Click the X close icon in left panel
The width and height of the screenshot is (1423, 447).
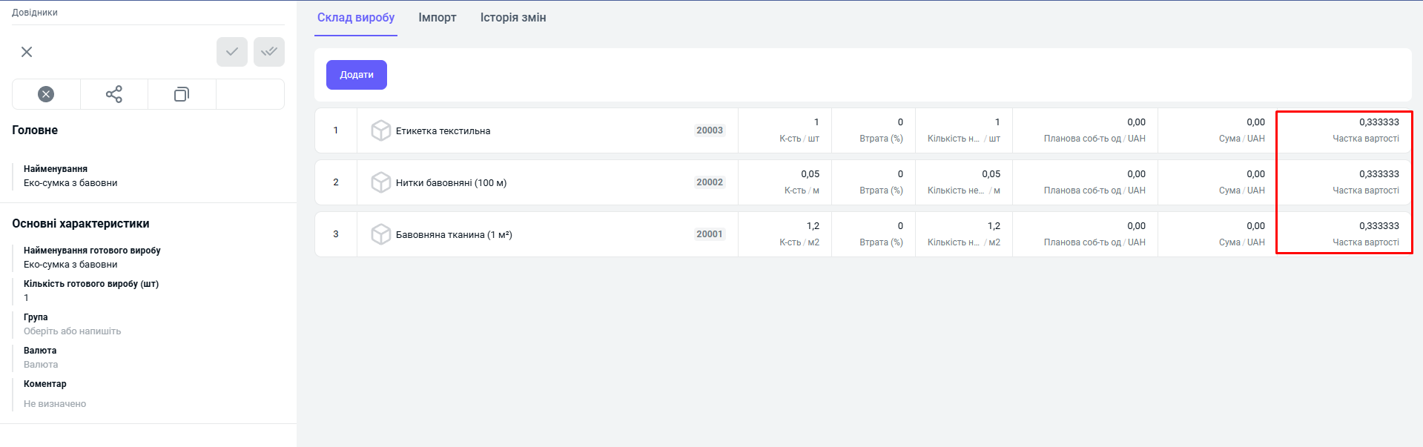[x=27, y=52]
